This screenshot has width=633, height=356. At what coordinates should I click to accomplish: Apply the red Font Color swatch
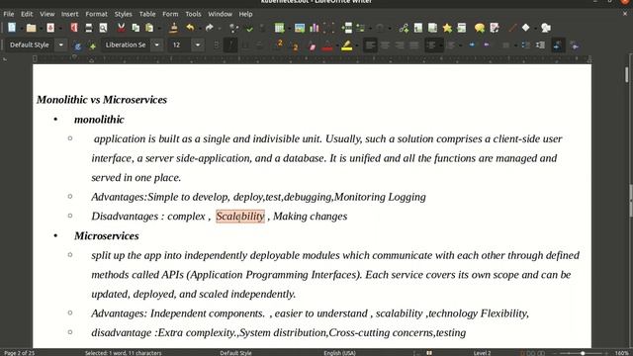pyautogui.click(x=327, y=45)
